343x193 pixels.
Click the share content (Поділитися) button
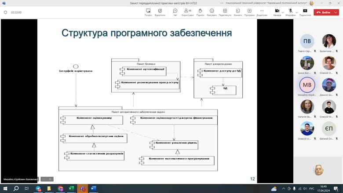305,12
